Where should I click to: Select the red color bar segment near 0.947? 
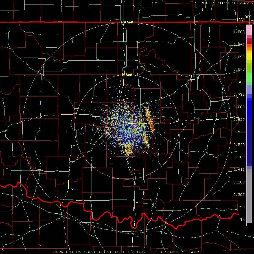(x=249, y=42)
